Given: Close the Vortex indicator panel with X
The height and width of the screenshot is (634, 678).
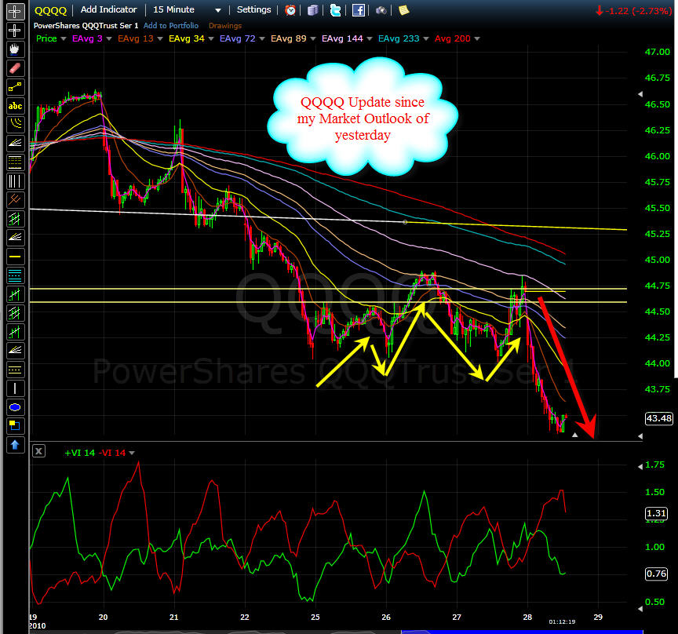Looking at the screenshot, I should 39,451.
